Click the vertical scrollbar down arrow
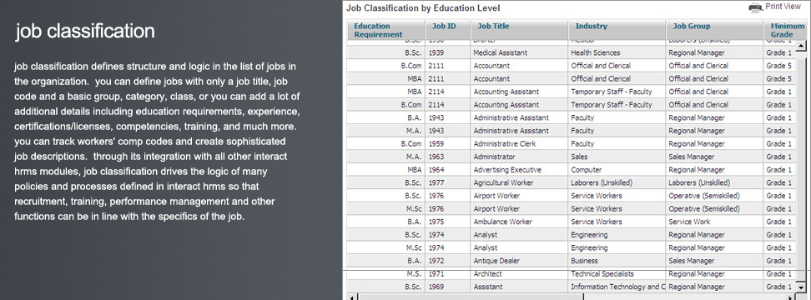The width and height of the screenshot is (811, 300). pyautogui.click(x=801, y=287)
